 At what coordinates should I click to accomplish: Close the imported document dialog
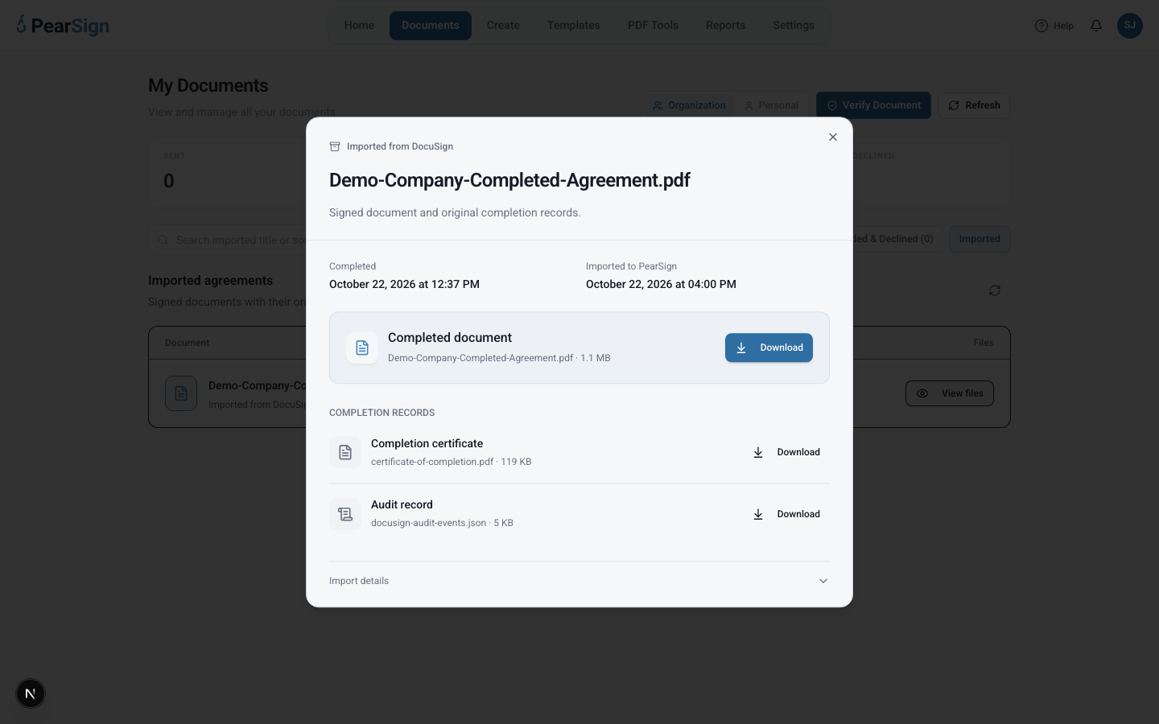tap(833, 137)
